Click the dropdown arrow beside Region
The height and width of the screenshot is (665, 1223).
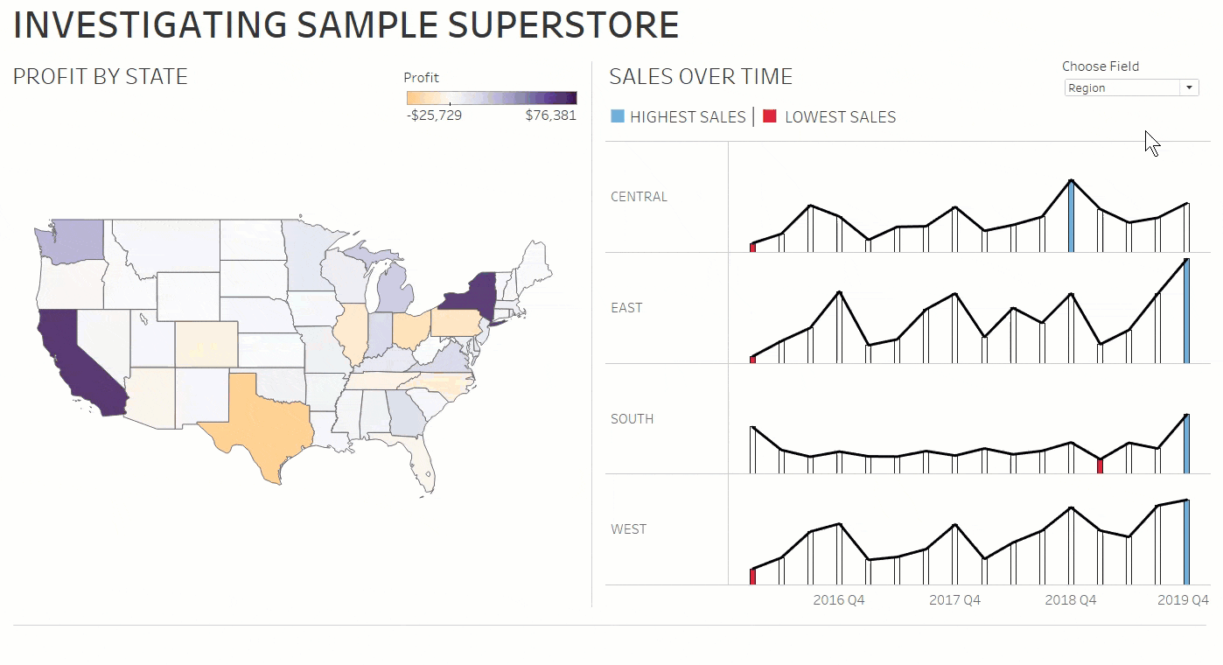(1190, 87)
